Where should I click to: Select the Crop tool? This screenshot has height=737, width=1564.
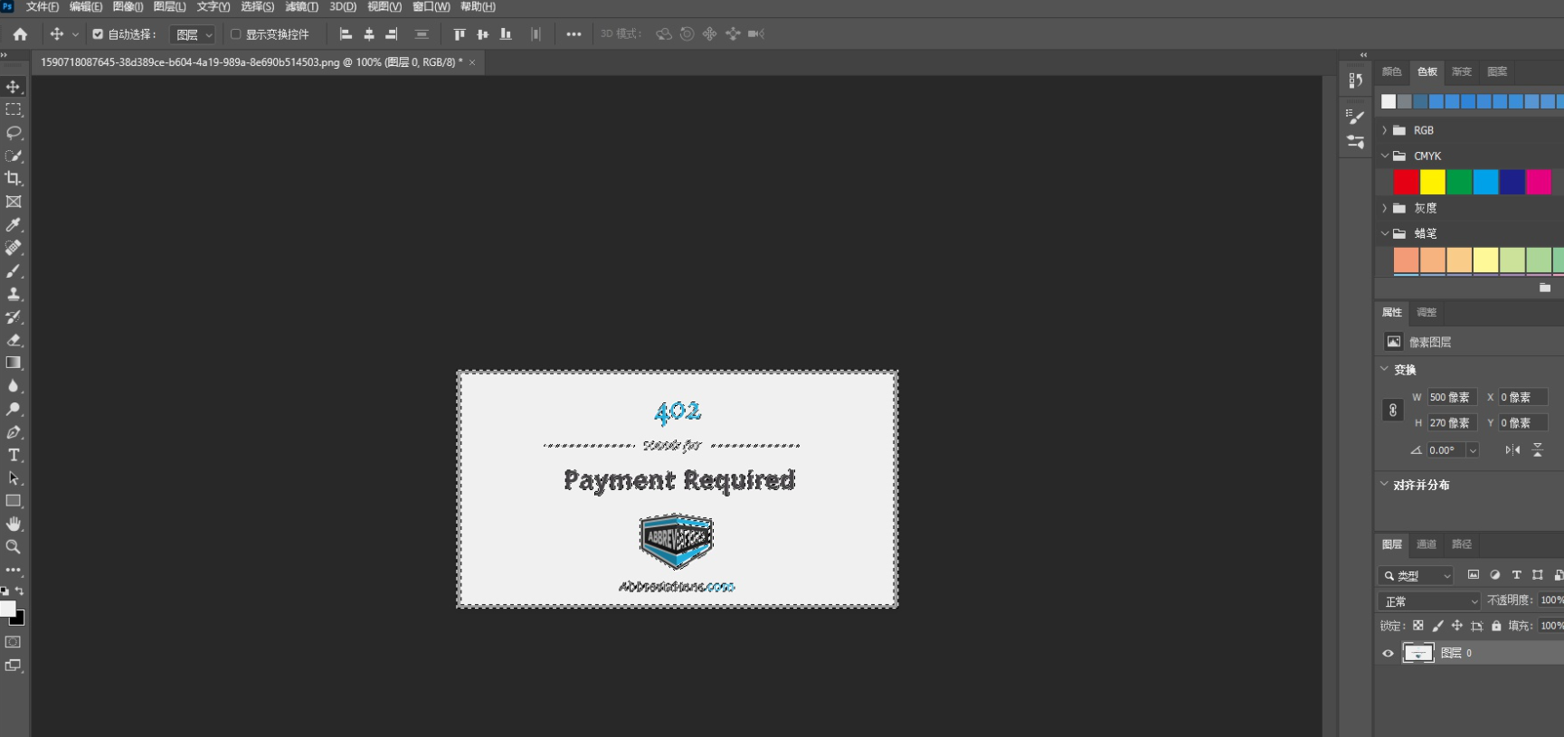coord(14,179)
